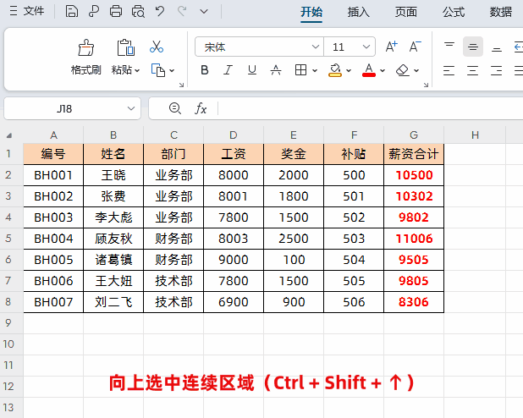Image resolution: width=523 pixels, height=418 pixels.
Task: Expand the font color dropdown arrow
Action: click(383, 70)
